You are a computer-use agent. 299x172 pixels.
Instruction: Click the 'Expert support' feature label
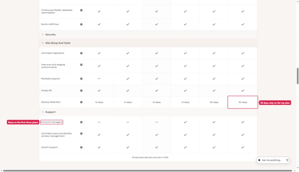(49, 147)
